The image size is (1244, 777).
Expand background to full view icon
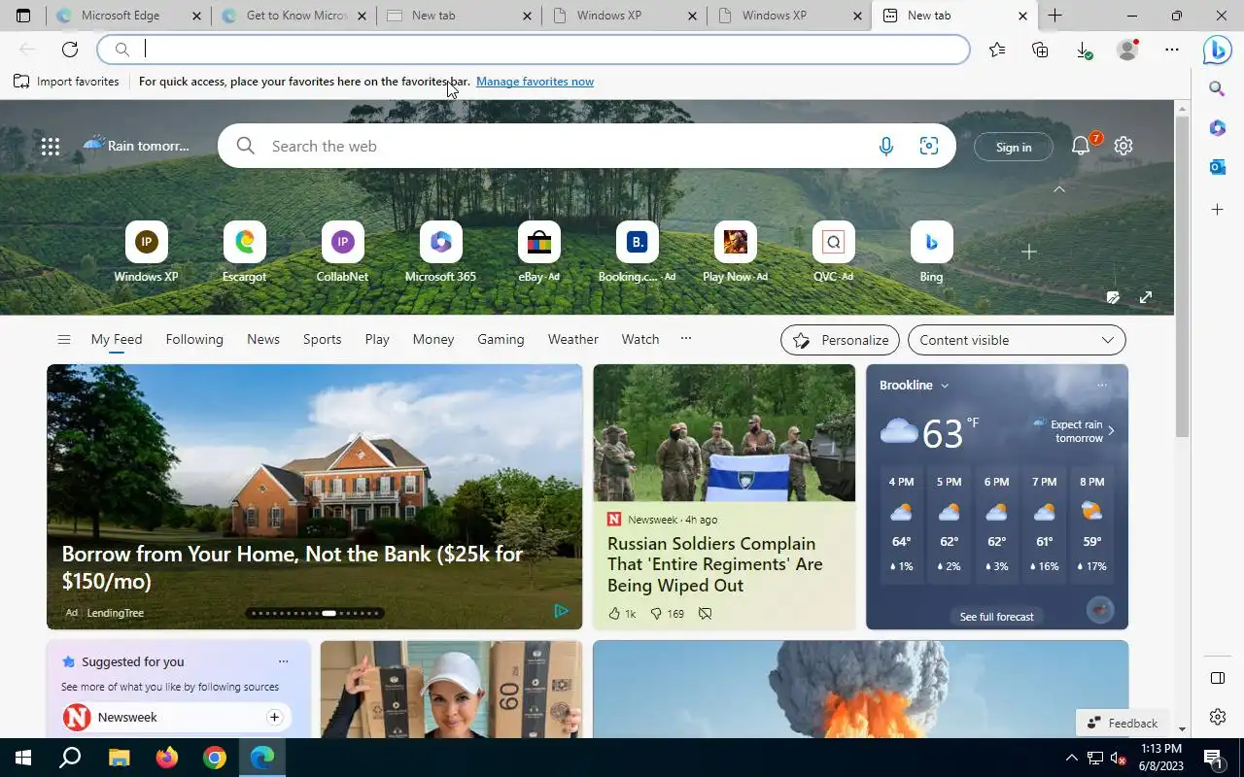1146,297
